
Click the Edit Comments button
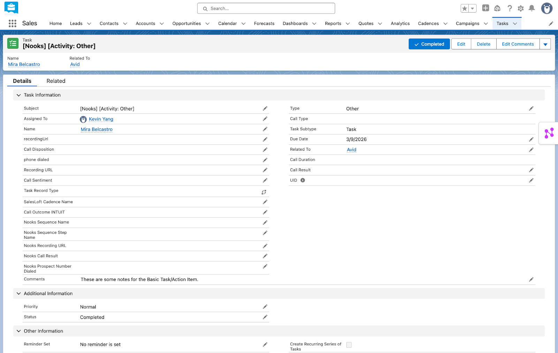(x=518, y=44)
